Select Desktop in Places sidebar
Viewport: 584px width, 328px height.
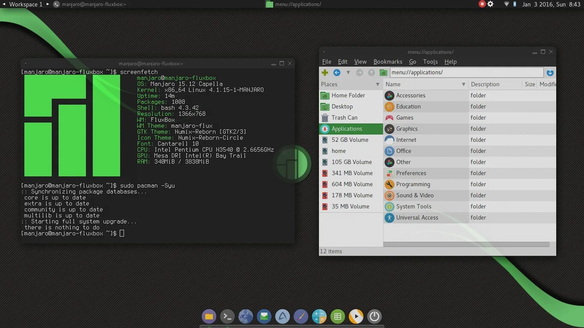[x=351, y=106]
